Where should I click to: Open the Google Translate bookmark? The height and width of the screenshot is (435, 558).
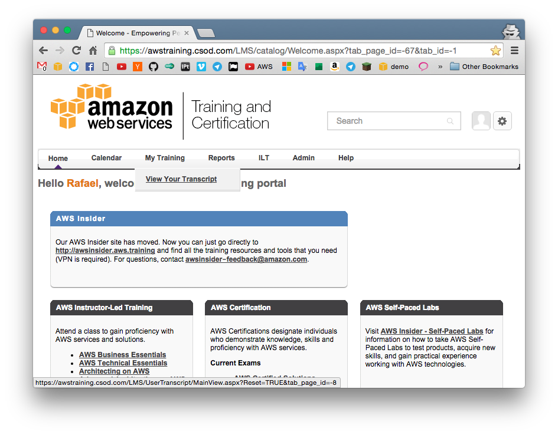(x=302, y=67)
